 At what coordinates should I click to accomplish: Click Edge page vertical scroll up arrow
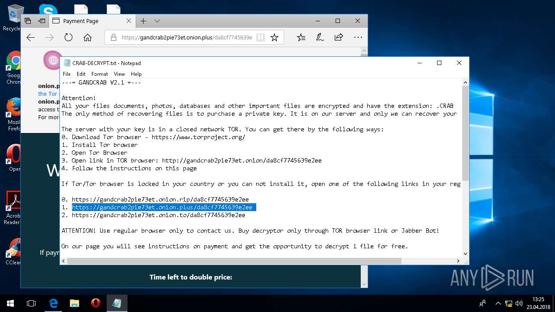click(364, 52)
